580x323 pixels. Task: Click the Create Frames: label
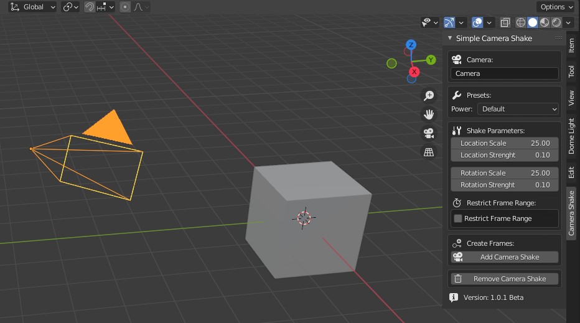(x=490, y=243)
